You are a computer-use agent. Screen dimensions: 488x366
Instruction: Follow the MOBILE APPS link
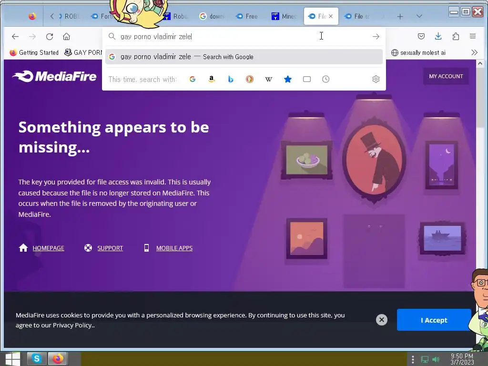[x=174, y=248]
